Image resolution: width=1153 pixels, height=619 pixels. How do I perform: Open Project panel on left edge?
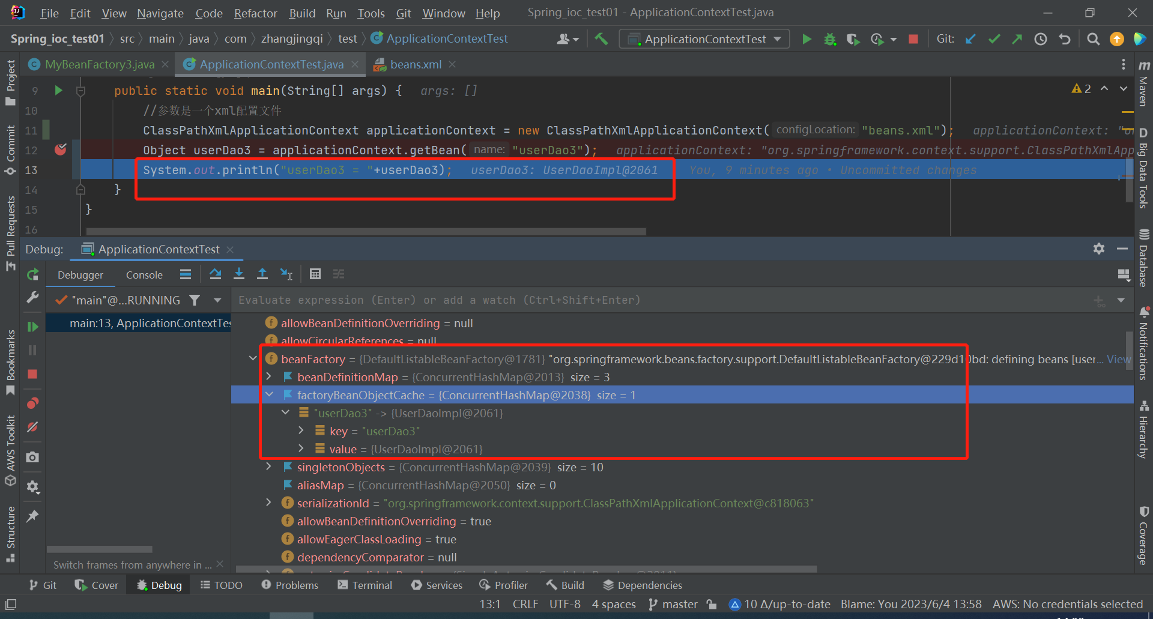10,82
